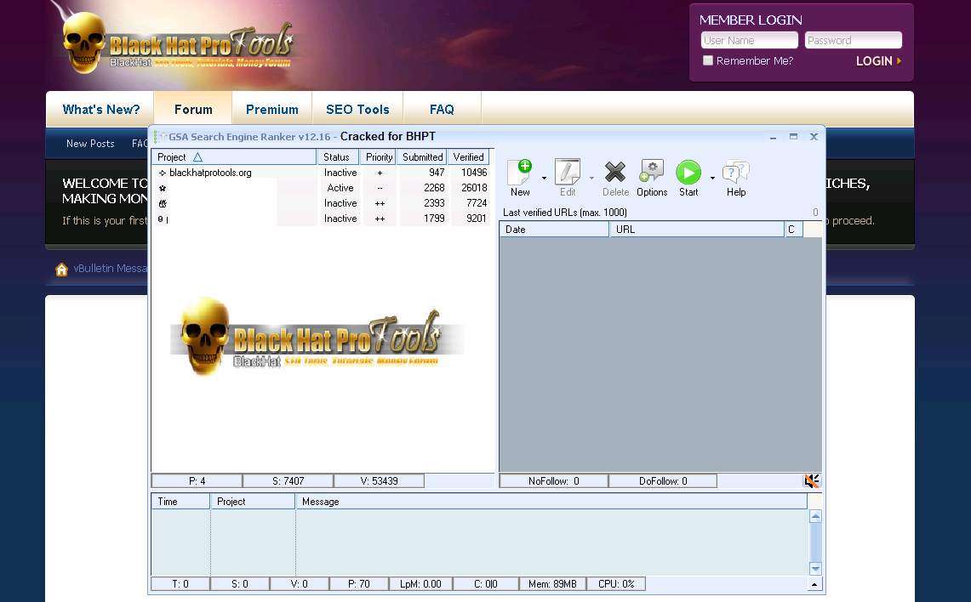Click the vBulletin Message breadcrumb link
This screenshot has height=602, width=971.
click(111, 269)
